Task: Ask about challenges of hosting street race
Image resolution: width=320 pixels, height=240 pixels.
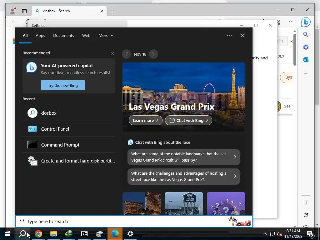Action: (x=184, y=176)
